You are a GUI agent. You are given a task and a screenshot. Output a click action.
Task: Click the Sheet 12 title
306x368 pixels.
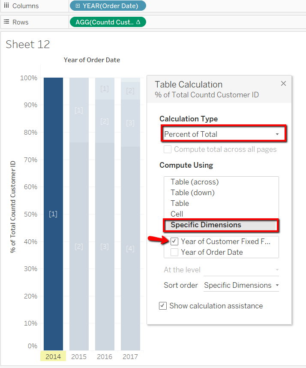28,45
